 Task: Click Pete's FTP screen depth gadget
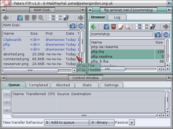coord(169,3)
